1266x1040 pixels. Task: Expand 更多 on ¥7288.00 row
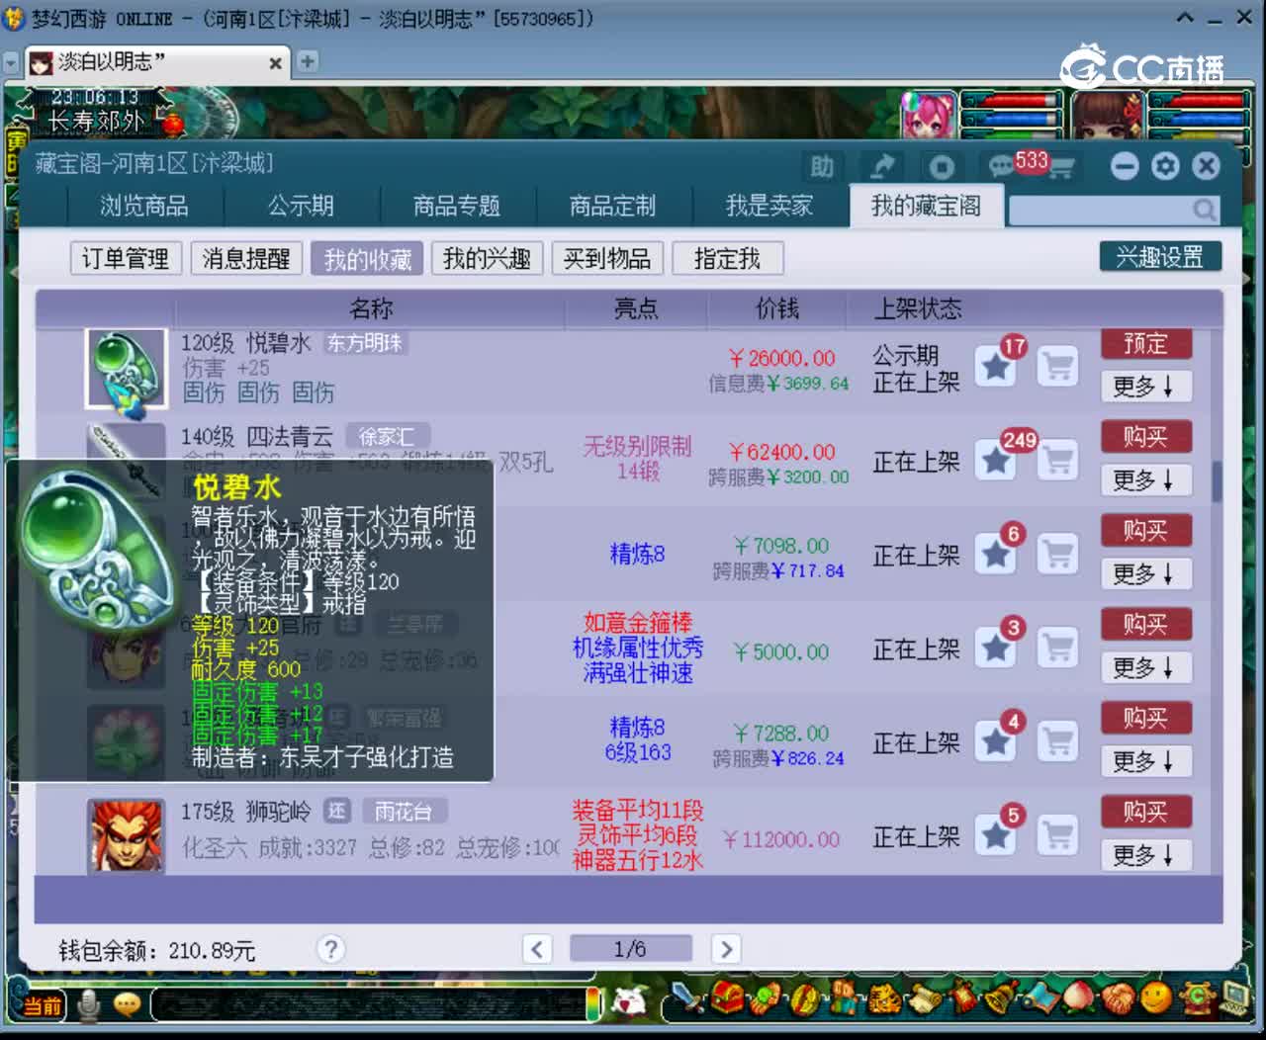point(1145,761)
